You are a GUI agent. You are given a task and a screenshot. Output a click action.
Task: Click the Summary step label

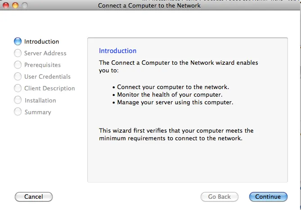(38, 112)
